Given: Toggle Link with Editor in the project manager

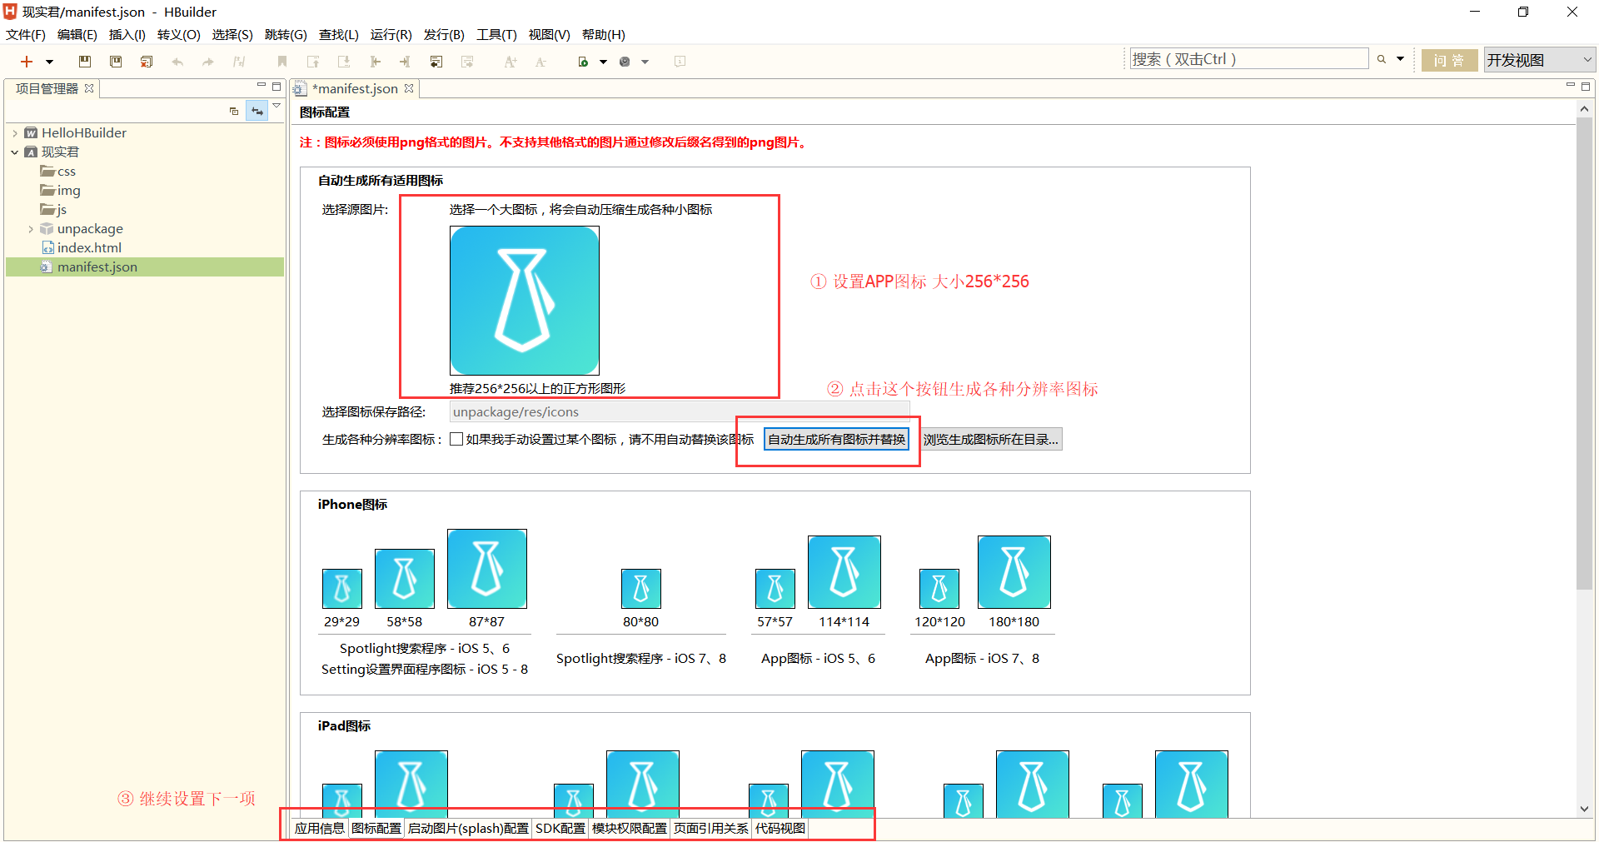Looking at the screenshot, I should click(257, 111).
